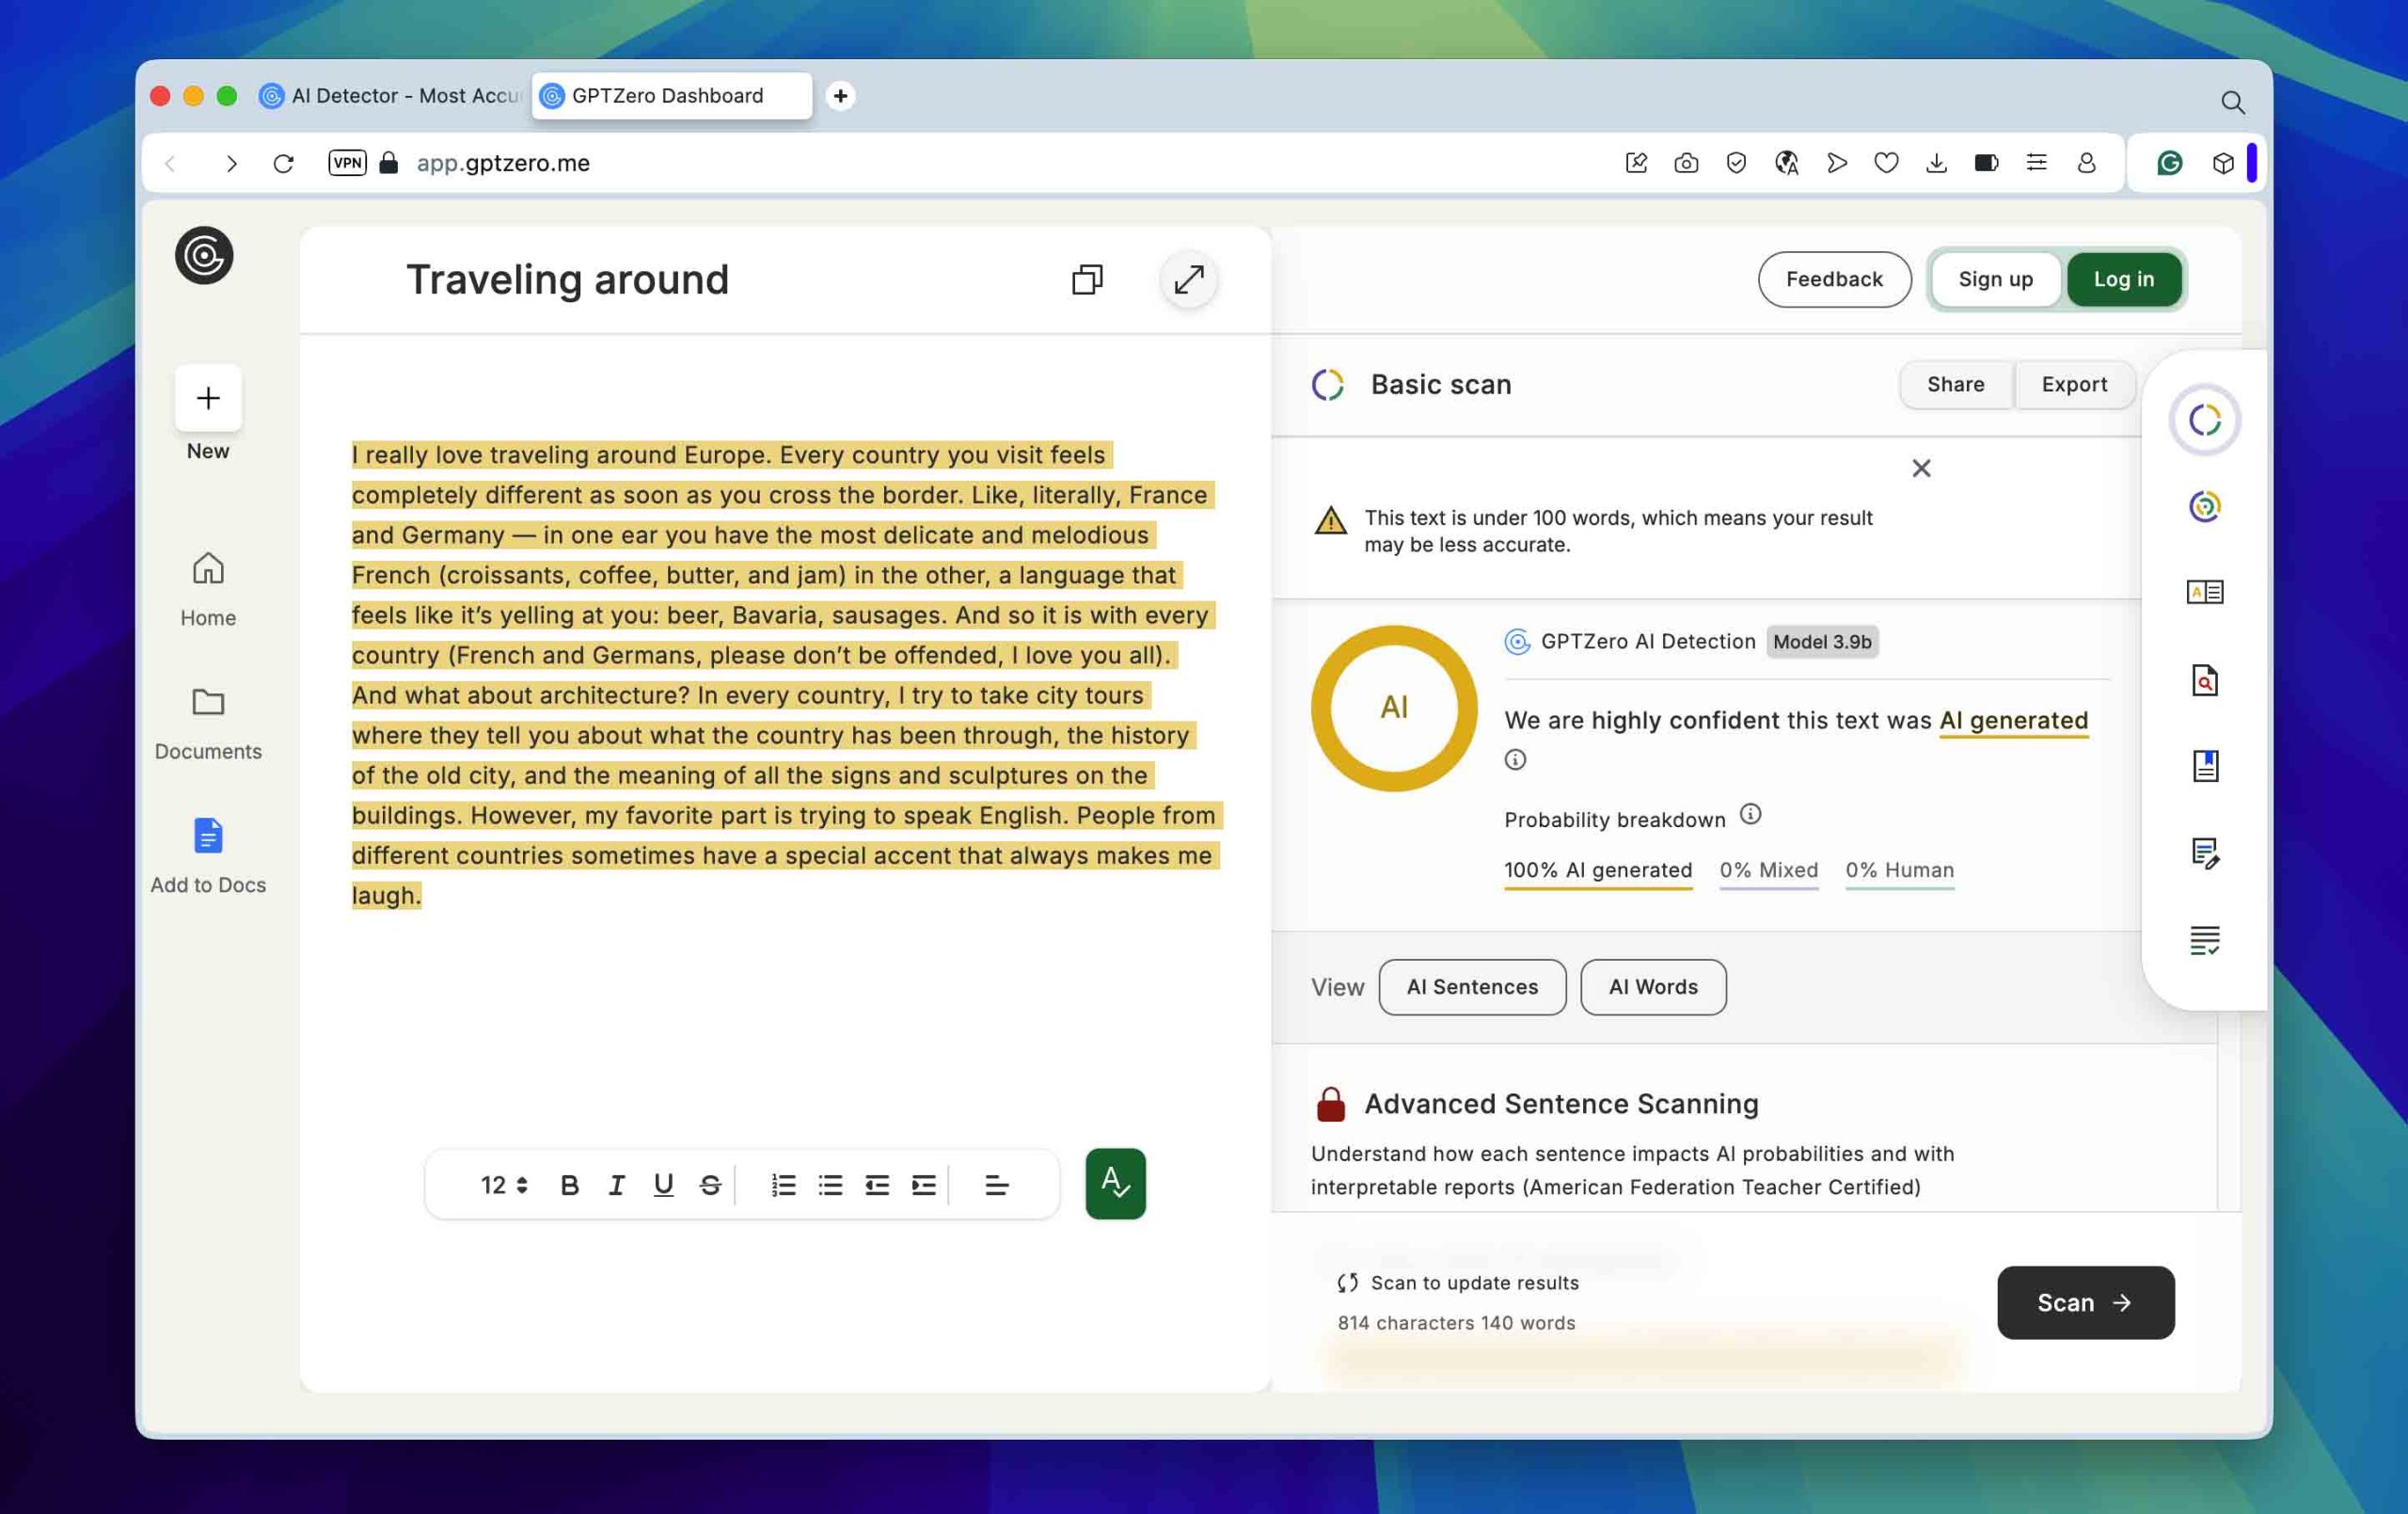Screen dimensions: 2408x1514
Task: Click the Model 3.9b badge
Action: click(1822, 642)
